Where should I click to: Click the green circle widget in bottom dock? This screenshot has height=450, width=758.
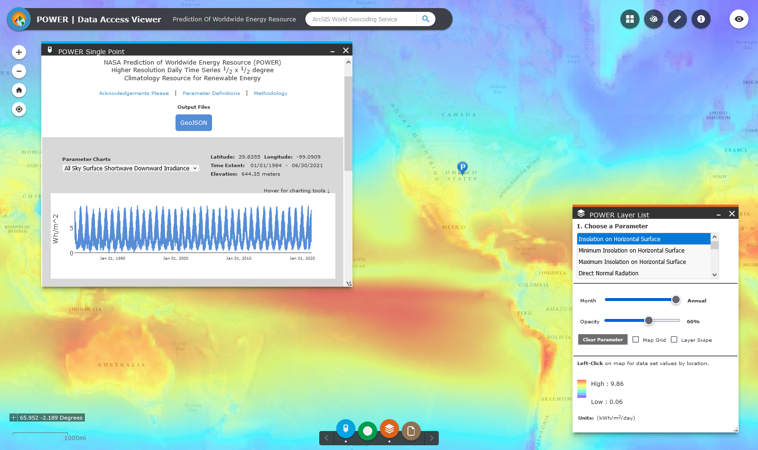click(367, 431)
